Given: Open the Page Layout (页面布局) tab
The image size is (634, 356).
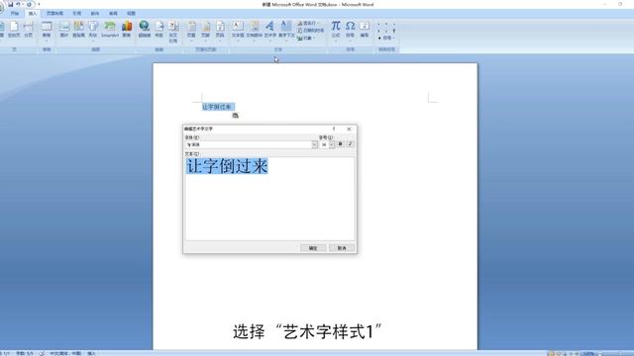Looking at the screenshot, I should pyautogui.click(x=54, y=13).
